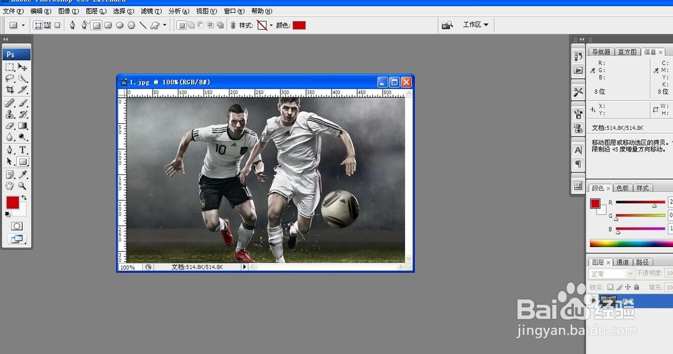Image resolution: width=673 pixels, height=354 pixels.
Task: Reset default foreground and background colors
Action: 7,214
